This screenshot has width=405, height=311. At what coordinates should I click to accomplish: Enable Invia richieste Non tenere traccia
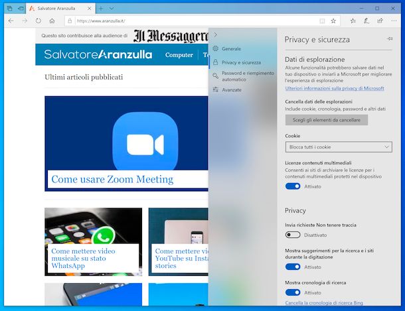point(293,235)
